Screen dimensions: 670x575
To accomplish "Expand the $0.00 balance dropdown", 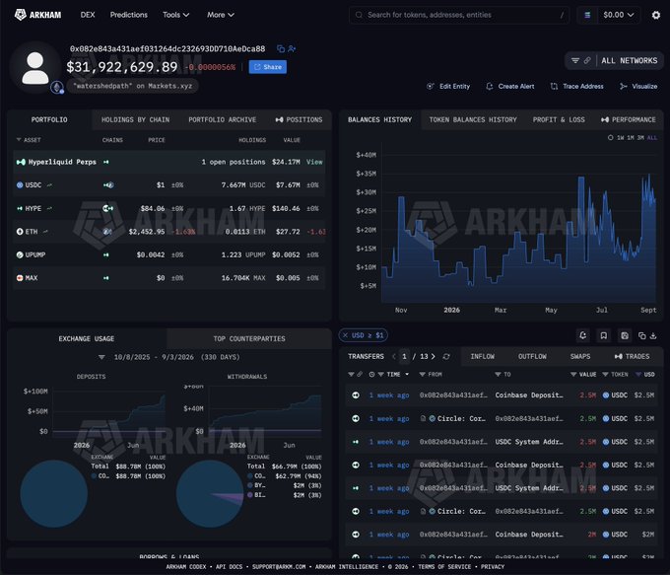I will (x=619, y=15).
